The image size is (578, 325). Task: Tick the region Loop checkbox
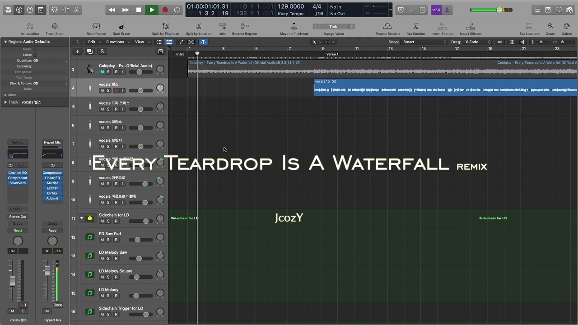[x=35, y=55]
